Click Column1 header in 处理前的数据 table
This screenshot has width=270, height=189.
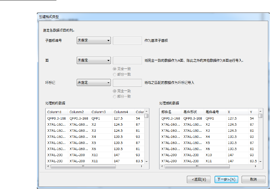pyautogui.click(x=57, y=112)
